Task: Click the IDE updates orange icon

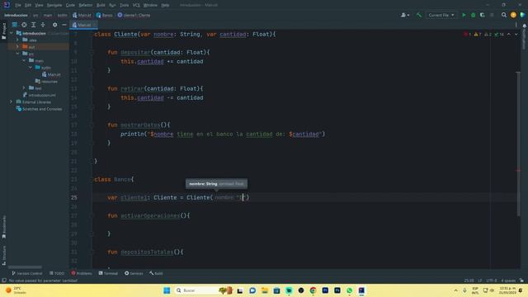Action: pyautogui.click(x=513, y=15)
